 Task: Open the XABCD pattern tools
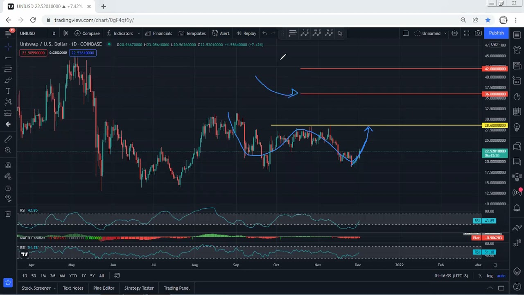[x=8, y=102]
